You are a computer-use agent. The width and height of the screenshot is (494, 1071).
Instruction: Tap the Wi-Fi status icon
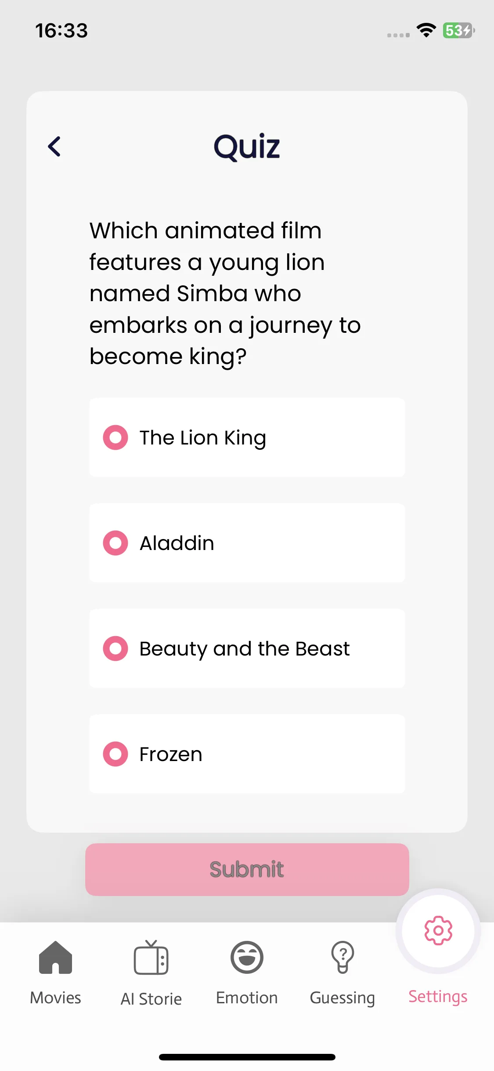(x=426, y=30)
